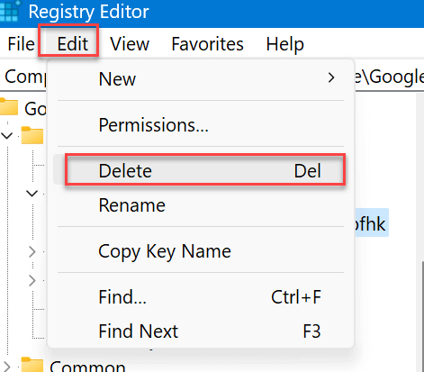The height and width of the screenshot is (372, 424).
Task: Open the Help menu
Action: pos(285,44)
